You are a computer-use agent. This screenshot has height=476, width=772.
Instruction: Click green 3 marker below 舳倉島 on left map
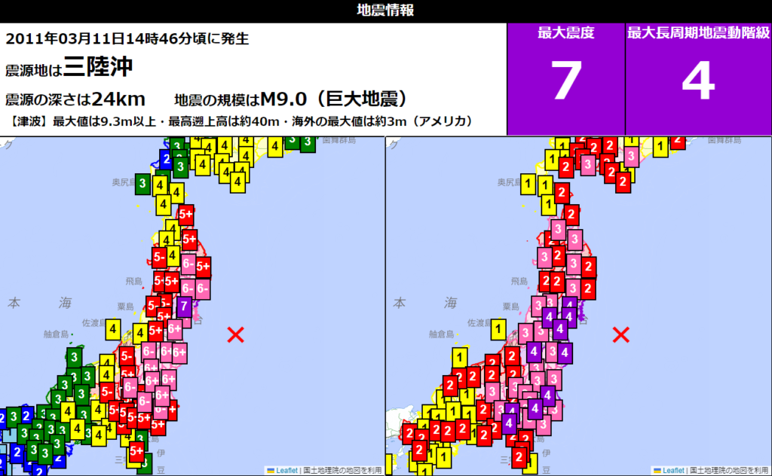pos(75,356)
